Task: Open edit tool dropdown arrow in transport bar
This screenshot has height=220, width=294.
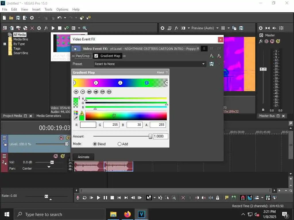Action: pyautogui.click(x=154, y=198)
